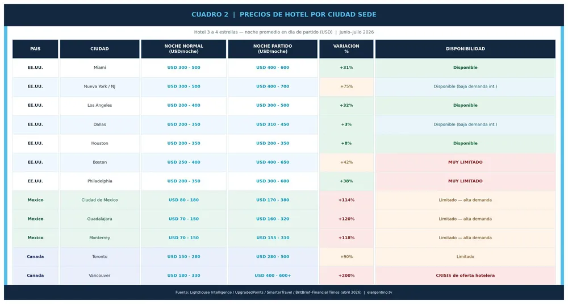Select the Monterrey city cell
Image resolution: width=568 pixels, height=304 pixels.
(99, 238)
